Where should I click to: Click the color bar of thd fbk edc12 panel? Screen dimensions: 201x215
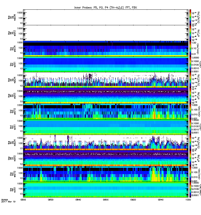190,112
